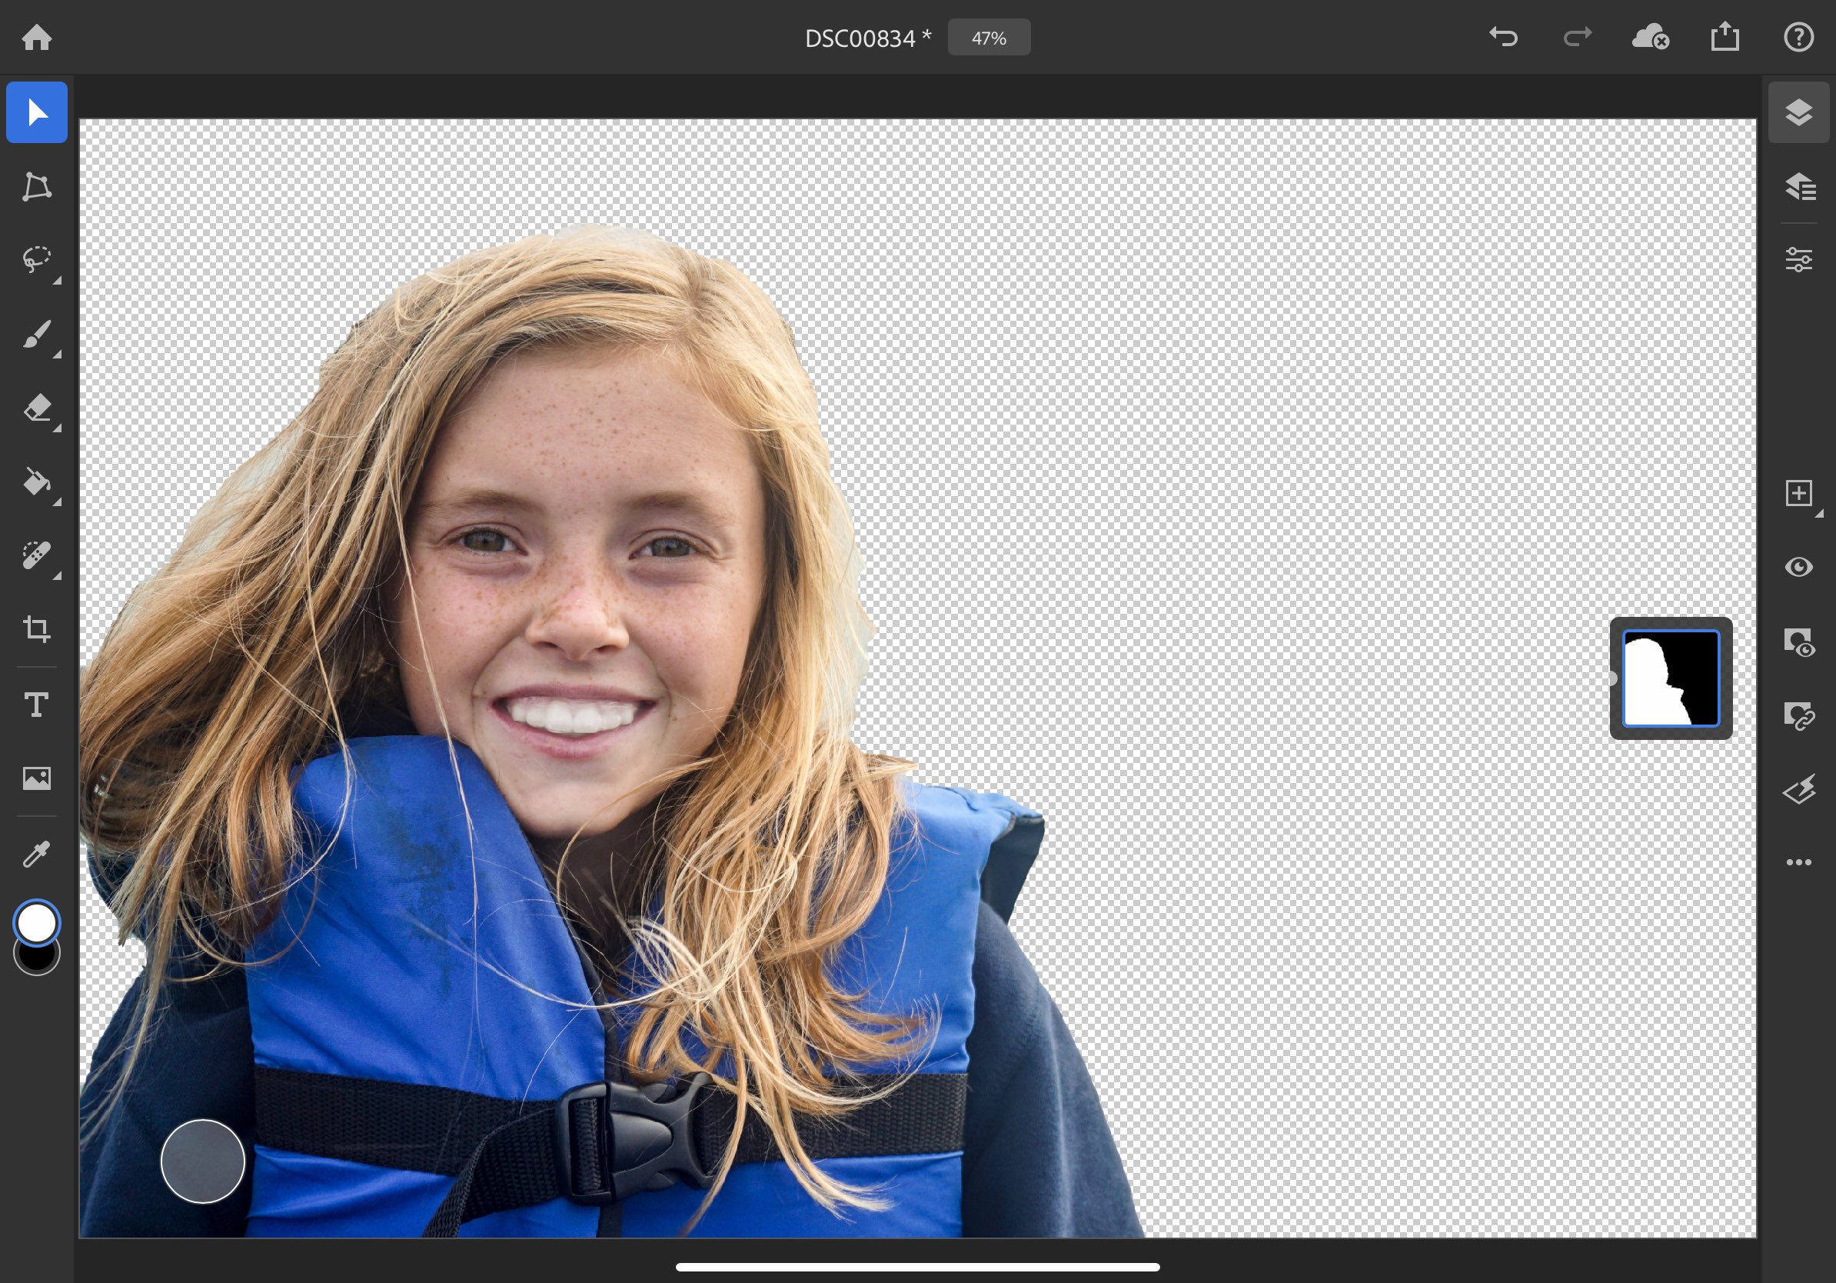The height and width of the screenshot is (1283, 1836).
Task: Activate the Eraser tool
Action: pyautogui.click(x=37, y=408)
